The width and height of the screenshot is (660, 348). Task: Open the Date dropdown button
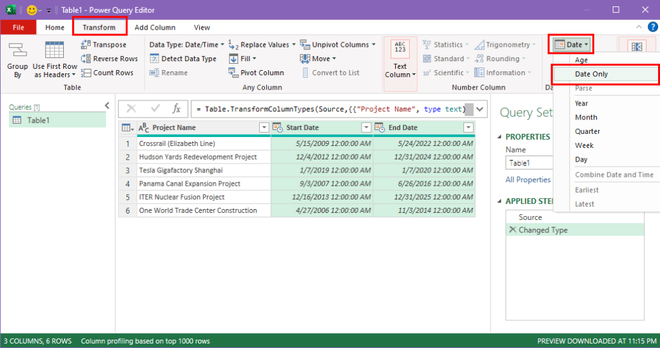tap(571, 44)
